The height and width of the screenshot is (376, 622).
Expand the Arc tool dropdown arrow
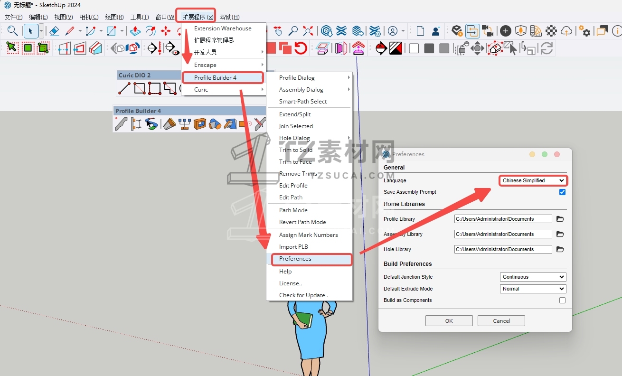pyautogui.click(x=101, y=31)
